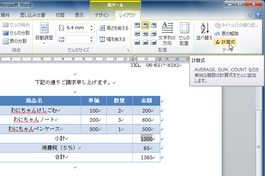Align cell text top right

153,25
